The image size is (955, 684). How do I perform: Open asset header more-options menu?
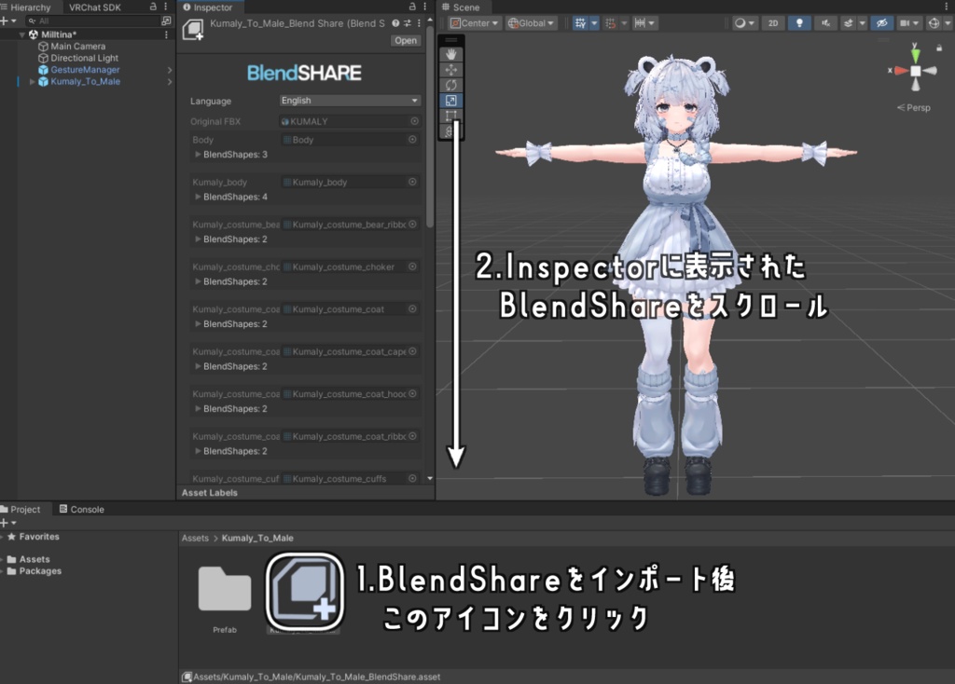pyautogui.click(x=419, y=23)
